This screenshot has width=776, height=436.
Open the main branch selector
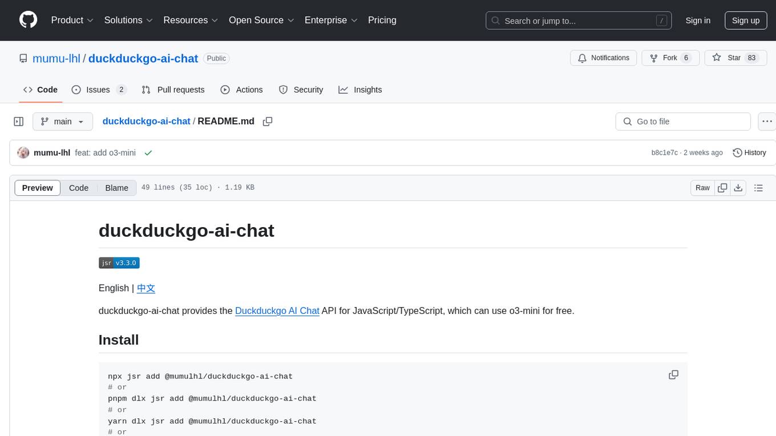(62, 122)
